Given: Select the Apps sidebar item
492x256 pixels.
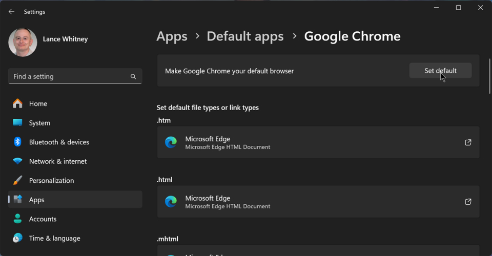Looking at the screenshot, I should coord(75,200).
